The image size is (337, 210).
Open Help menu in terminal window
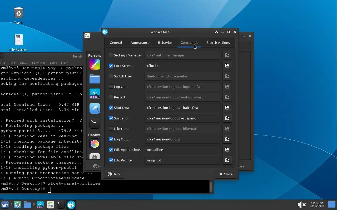[65, 63]
